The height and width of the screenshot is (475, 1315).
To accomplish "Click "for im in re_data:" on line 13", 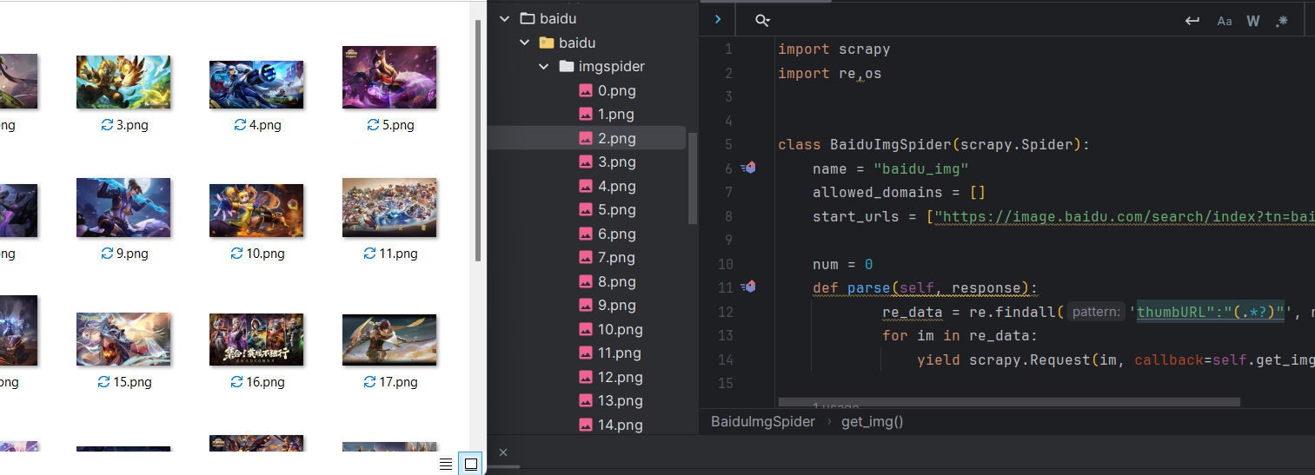I will [960, 336].
